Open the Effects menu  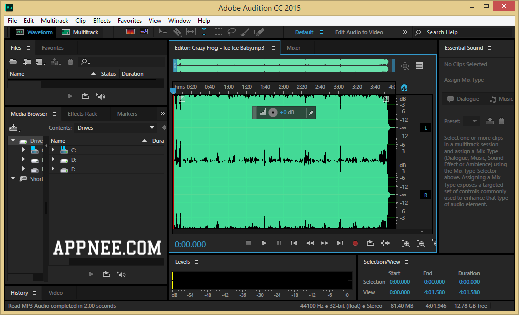pos(102,21)
